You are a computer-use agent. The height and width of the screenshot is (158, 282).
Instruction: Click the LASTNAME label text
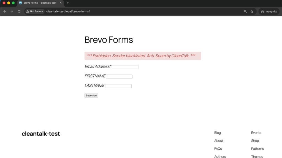[x=94, y=86]
